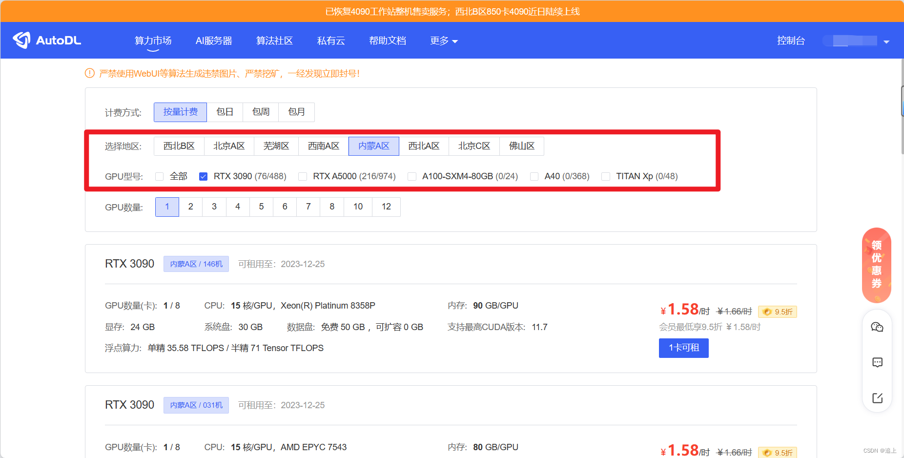Open the 控制台 console link
904x458 pixels.
791,41
